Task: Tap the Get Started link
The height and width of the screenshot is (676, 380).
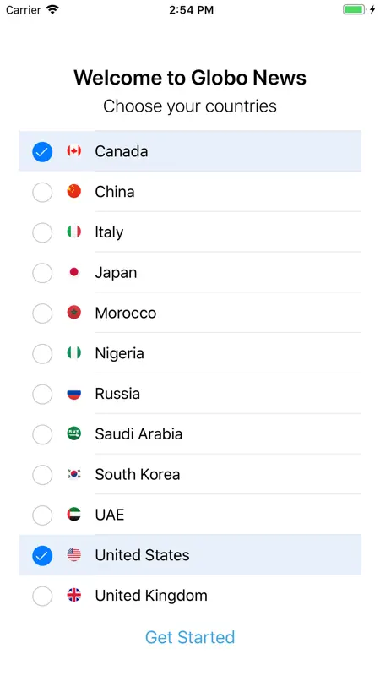Action: coord(190,637)
